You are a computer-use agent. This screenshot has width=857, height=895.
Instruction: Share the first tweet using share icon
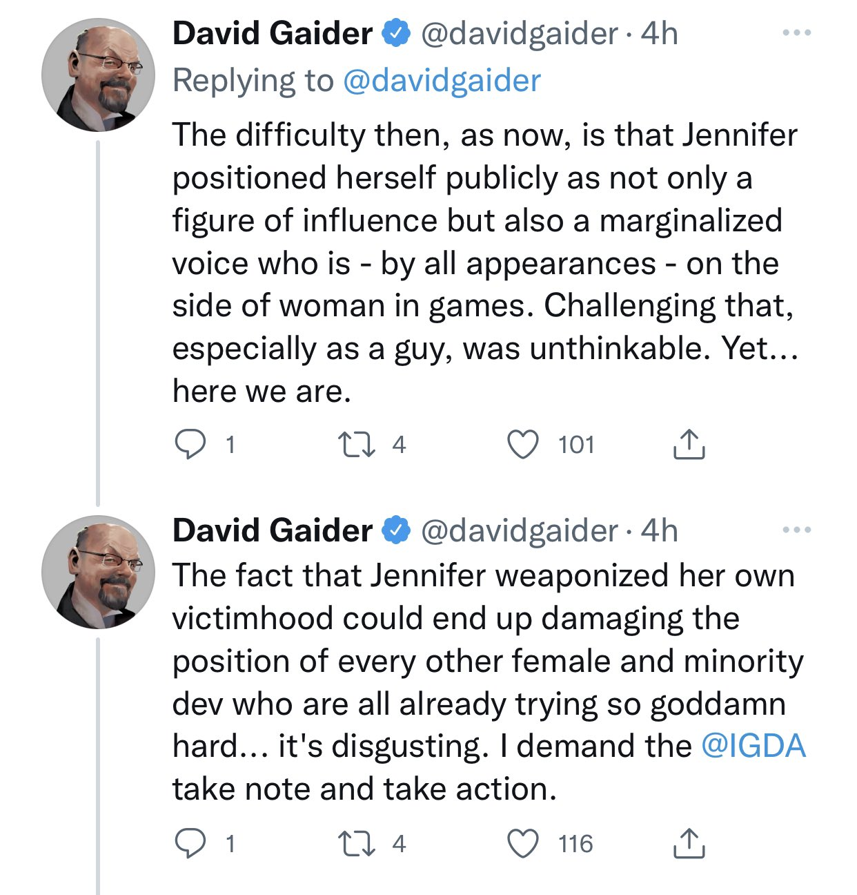click(688, 445)
